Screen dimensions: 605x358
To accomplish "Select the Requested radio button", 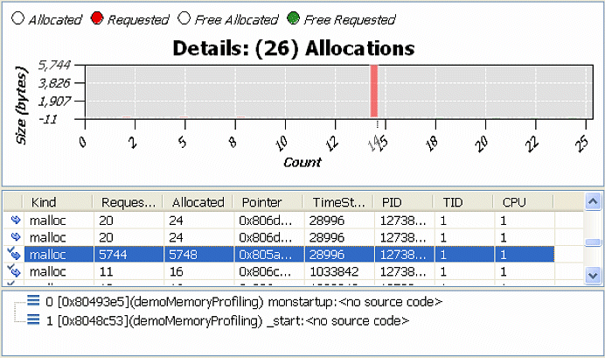I will pyautogui.click(x=96, y=19).
